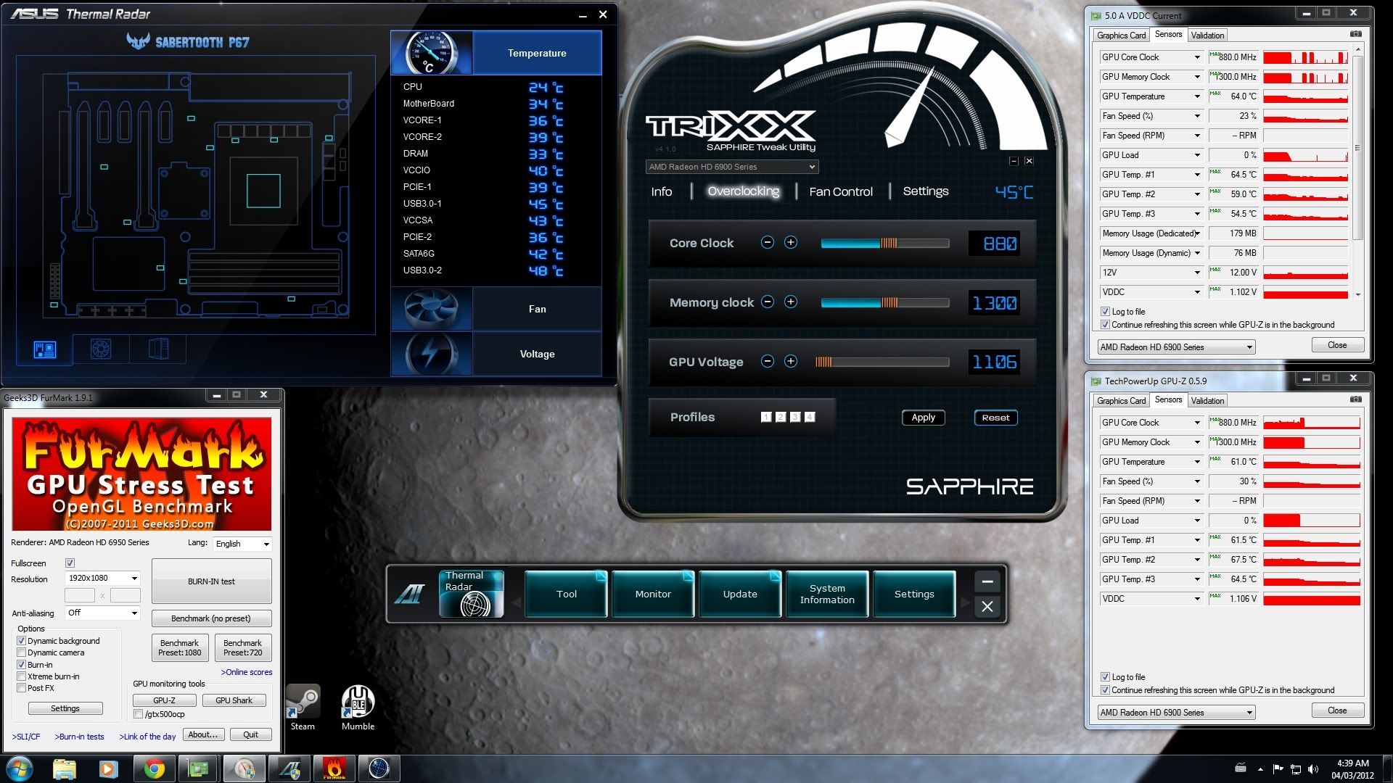Open Windows Explorer from taskbar
The width and height of the screenshot is (1393, 783).
click(65, 768)
